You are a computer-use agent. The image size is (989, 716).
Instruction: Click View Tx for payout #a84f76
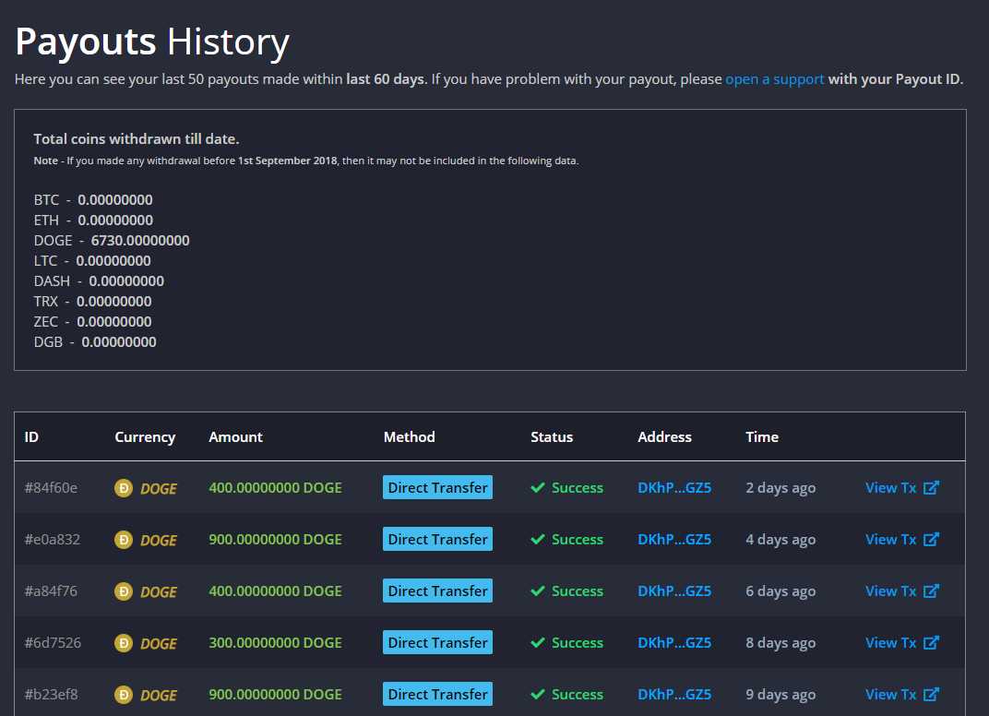tap(890, 591)
